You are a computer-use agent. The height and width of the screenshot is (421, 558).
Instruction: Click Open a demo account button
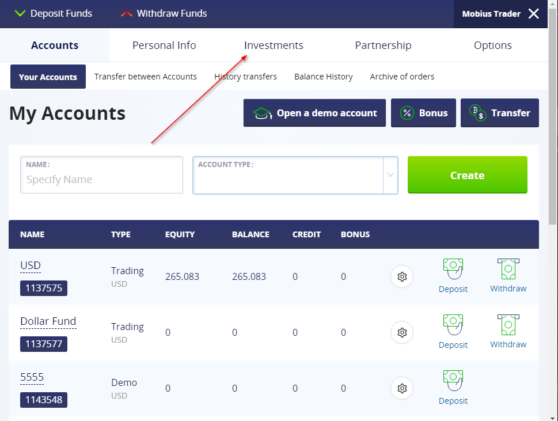[x=314, y=113]
